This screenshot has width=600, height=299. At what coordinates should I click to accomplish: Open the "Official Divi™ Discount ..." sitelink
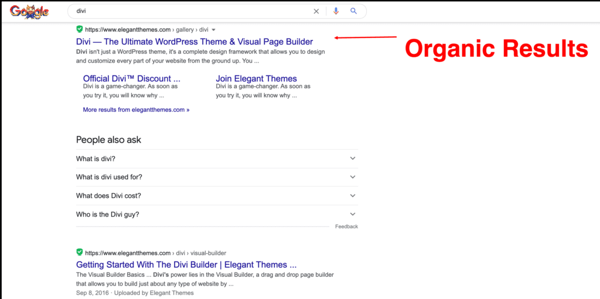point(132,79)
